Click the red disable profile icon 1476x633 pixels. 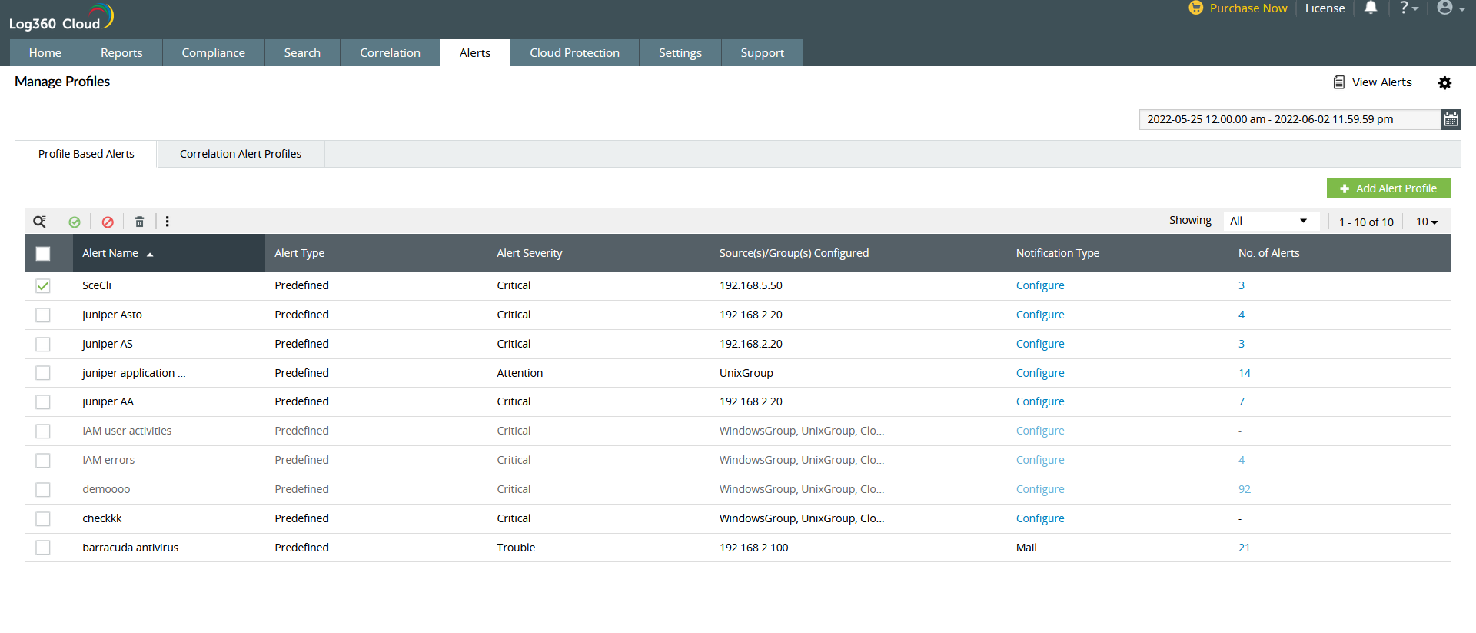tap(108, 222)
